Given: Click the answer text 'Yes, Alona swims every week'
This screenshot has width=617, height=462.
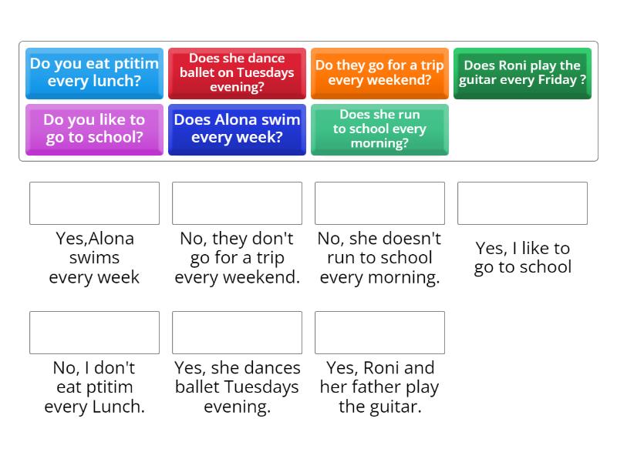Looking at the screenshot, I should pos(94,258).
